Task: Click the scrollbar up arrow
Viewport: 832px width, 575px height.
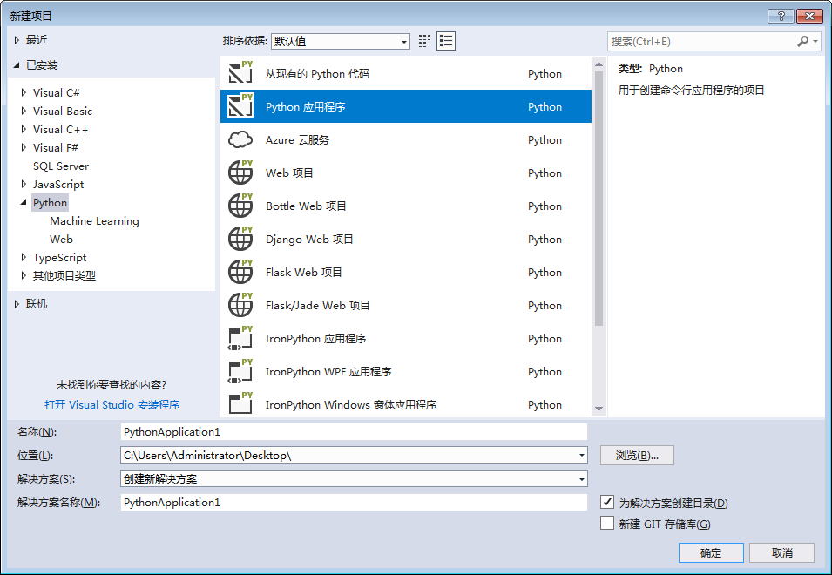Action: point(599,64)
